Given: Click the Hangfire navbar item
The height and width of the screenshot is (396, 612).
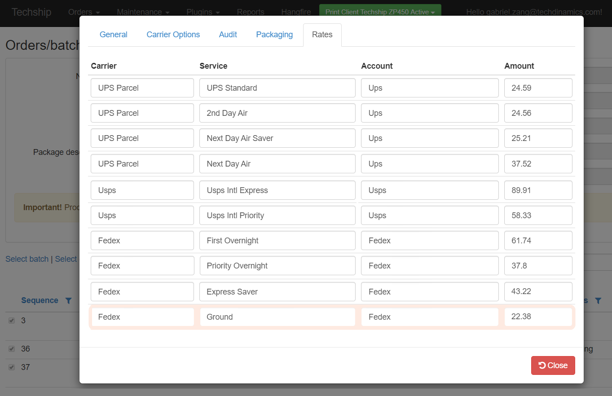Looking at the screenshot, I should pyautogui.click(x=296, y=12).
